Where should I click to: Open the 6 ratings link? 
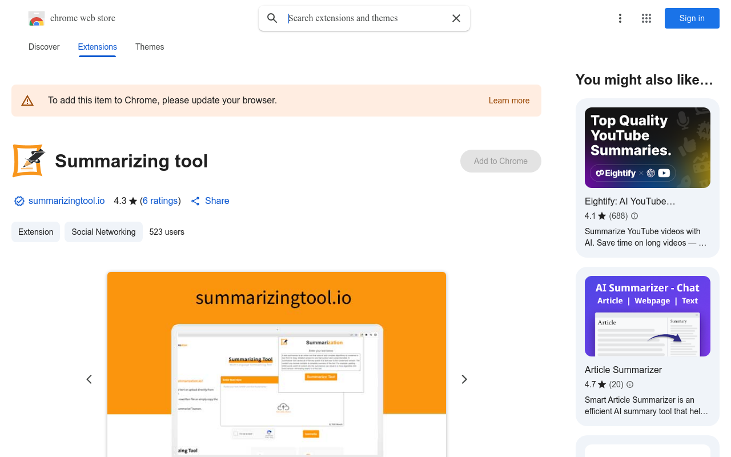160,201
